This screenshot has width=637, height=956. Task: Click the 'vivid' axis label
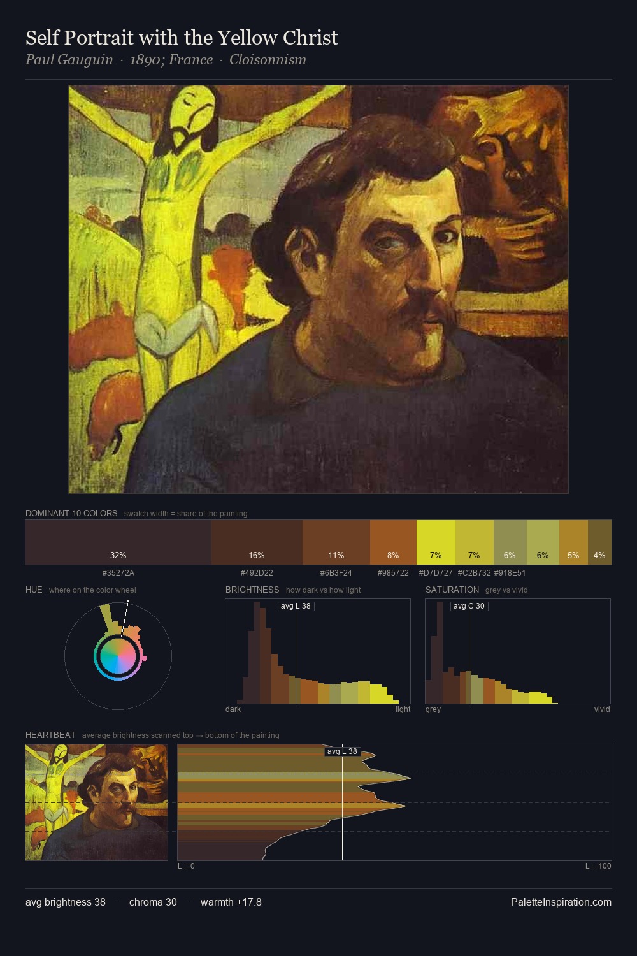602,709
